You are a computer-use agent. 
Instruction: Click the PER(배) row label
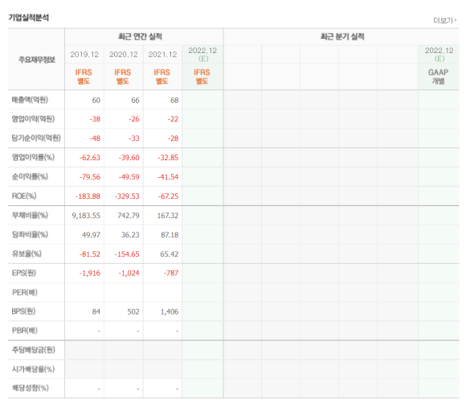point(25,292)
